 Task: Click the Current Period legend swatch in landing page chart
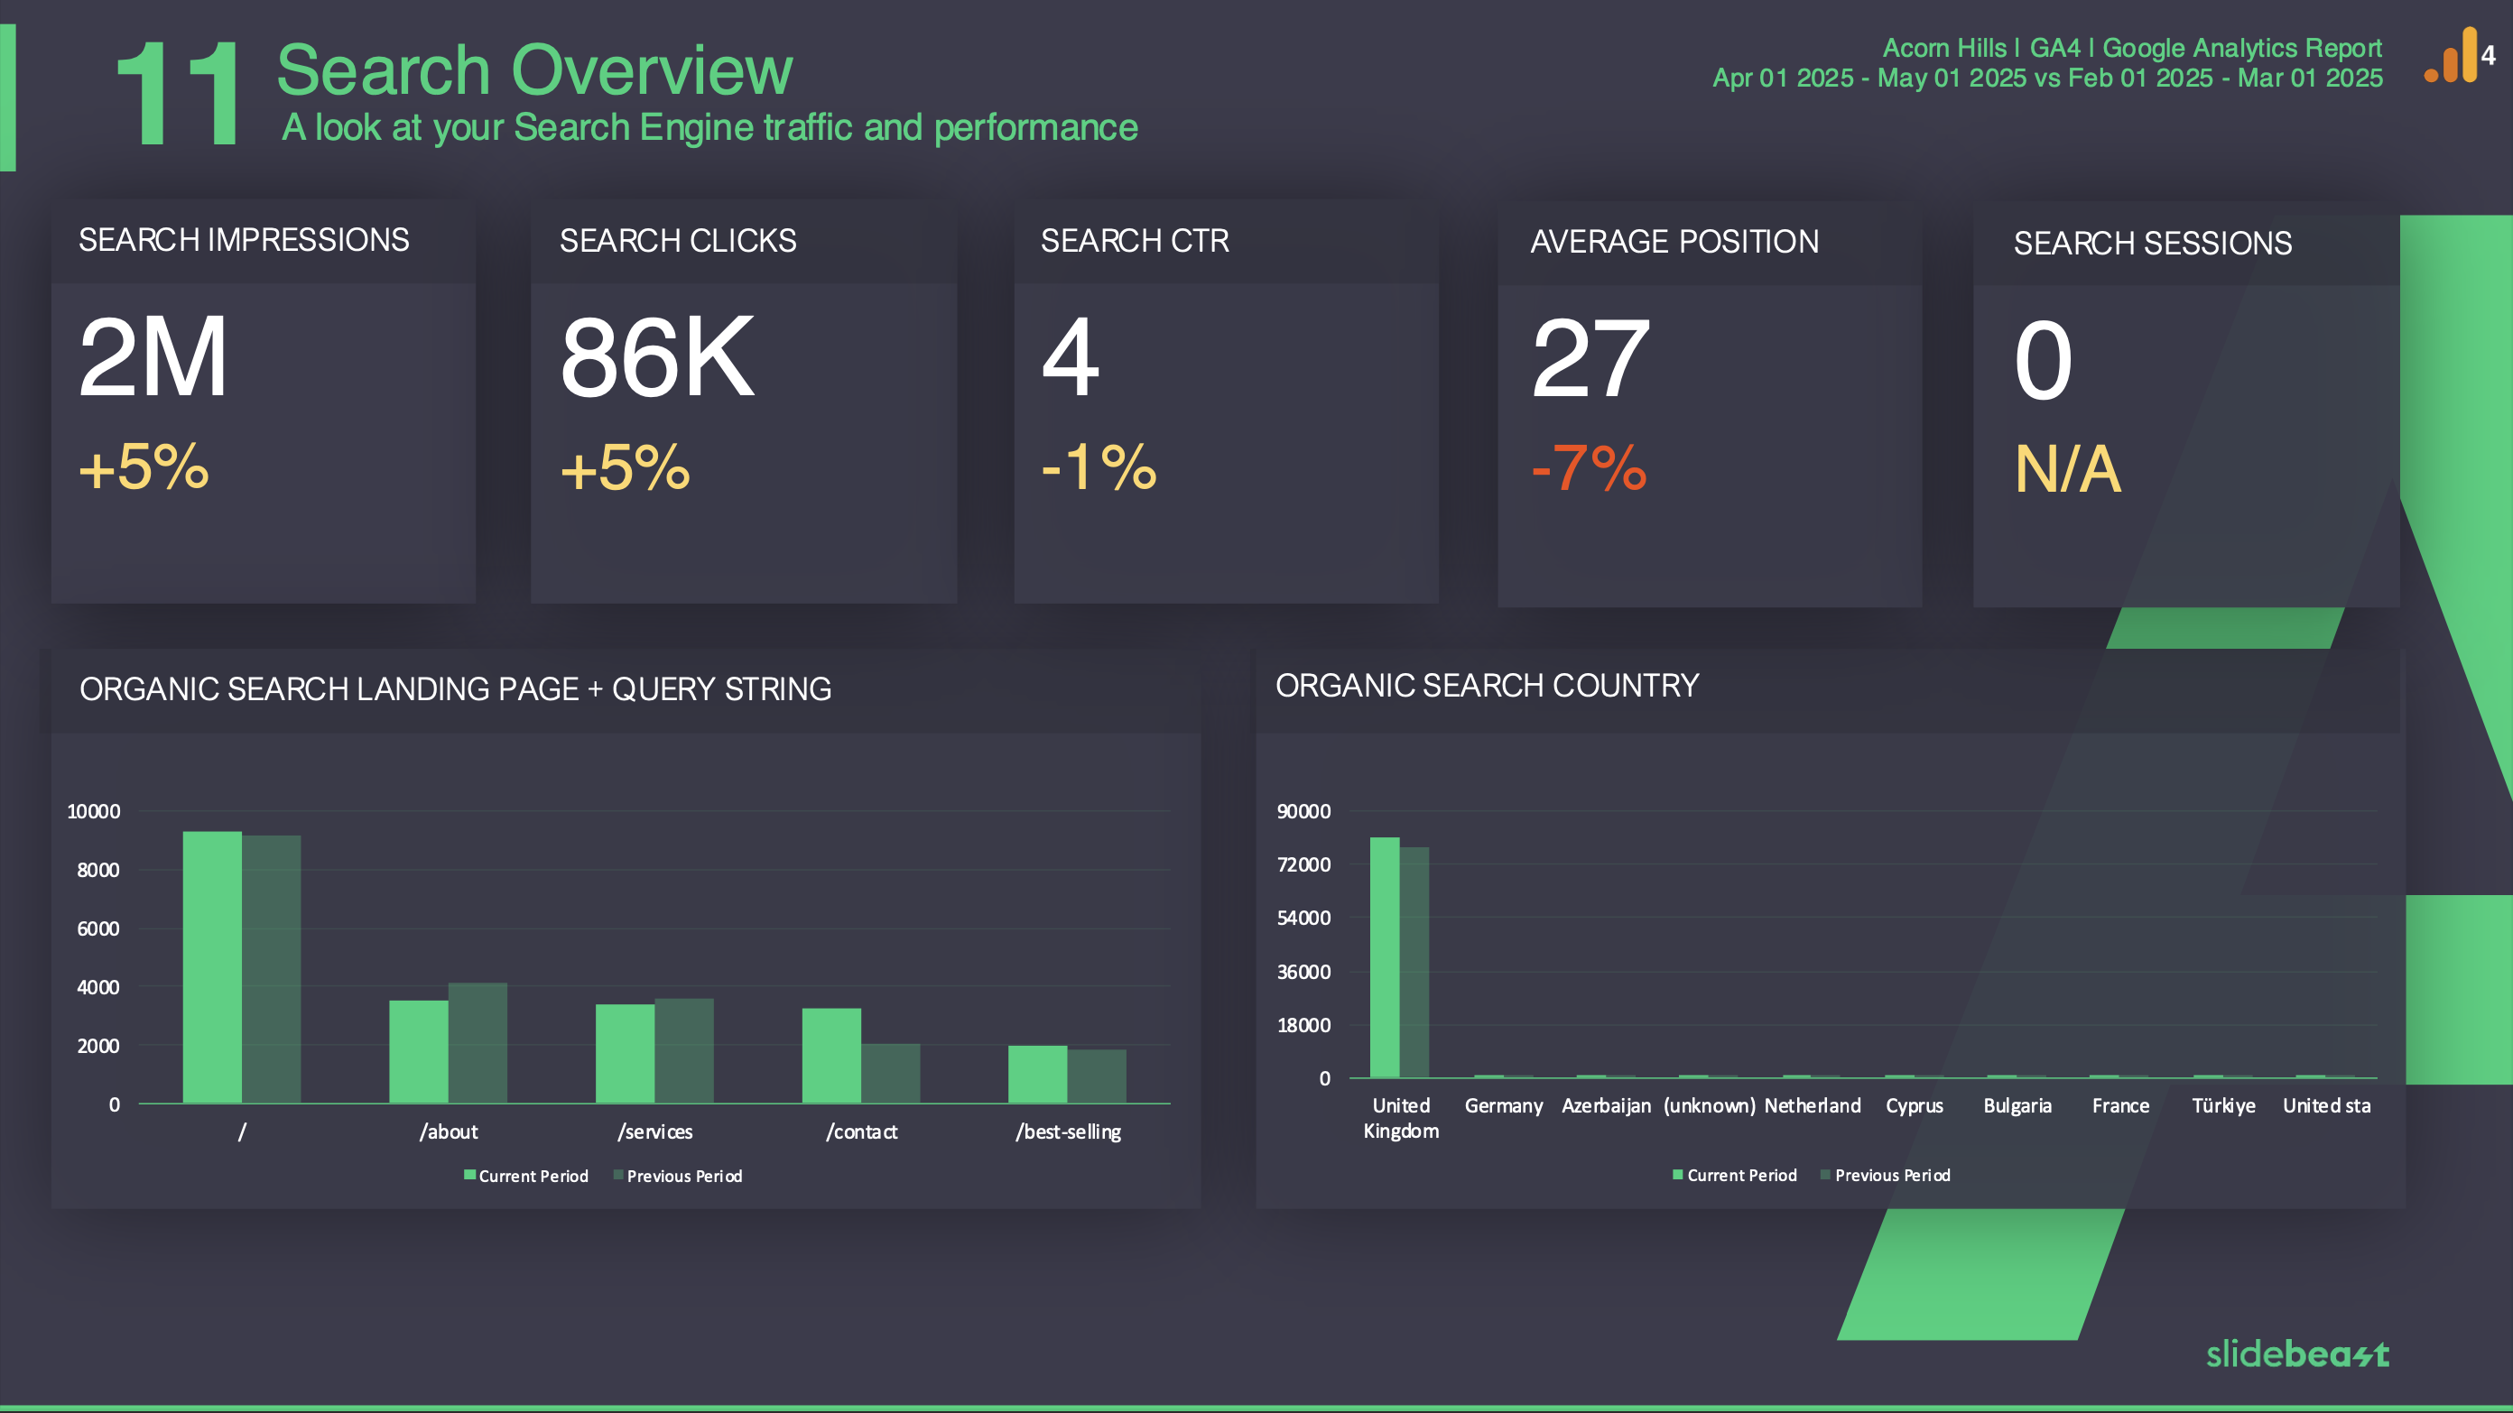469,1175
